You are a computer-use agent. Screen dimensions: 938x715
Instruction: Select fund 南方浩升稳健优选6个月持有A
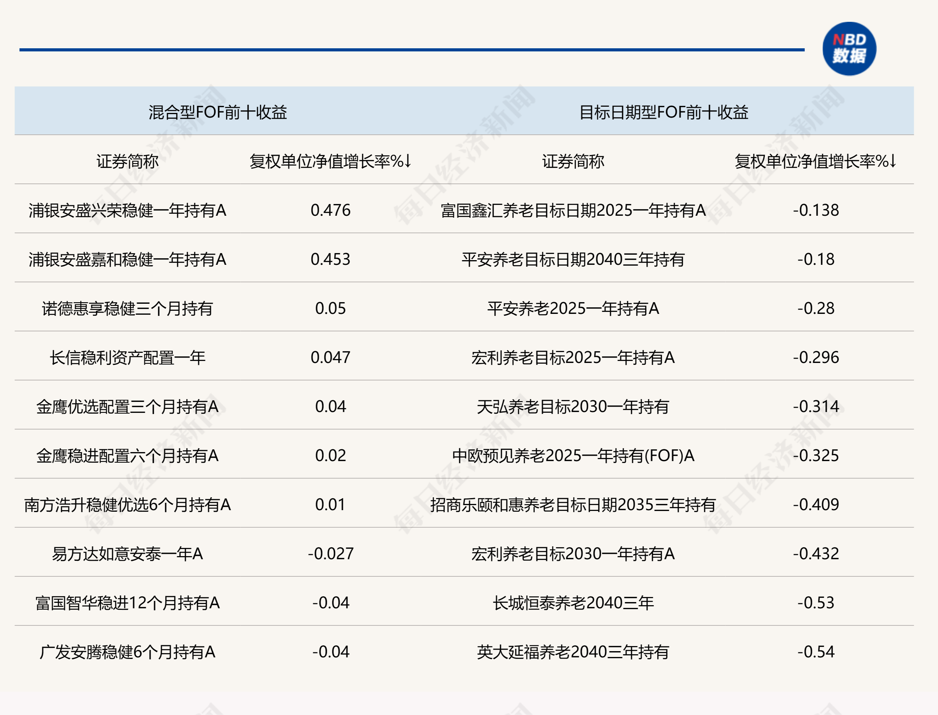point(127,505)
